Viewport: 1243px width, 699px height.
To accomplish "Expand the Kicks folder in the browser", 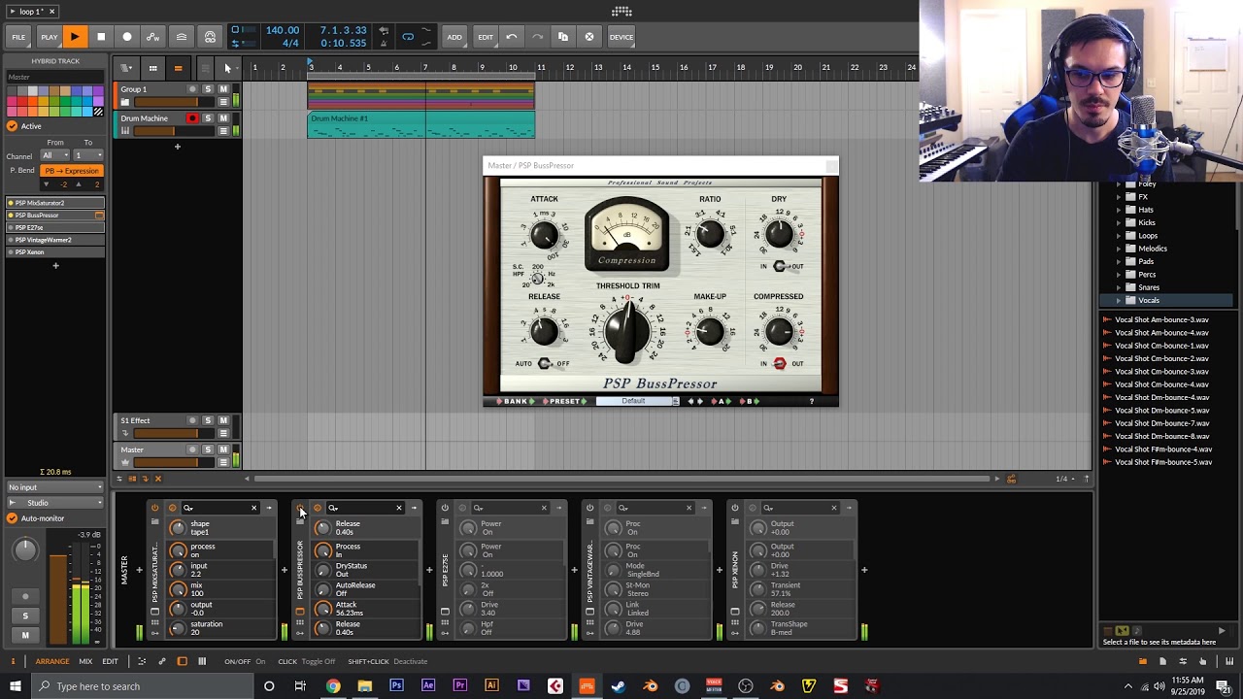I will pyautogui.click(x=1119, y=222).
